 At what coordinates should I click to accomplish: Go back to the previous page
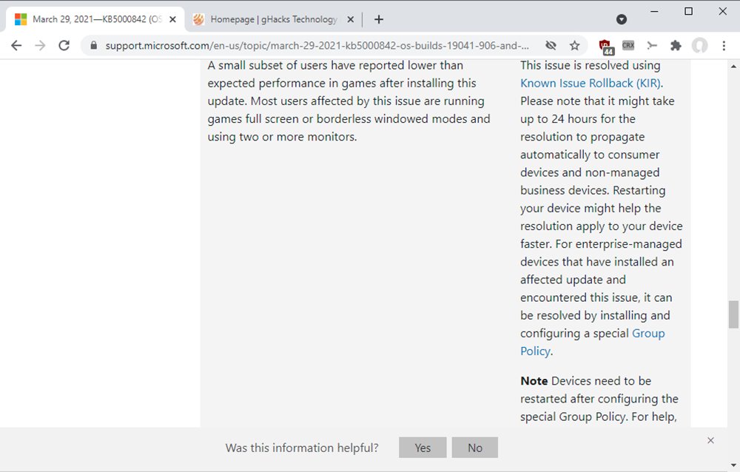[x=16, y=45]
